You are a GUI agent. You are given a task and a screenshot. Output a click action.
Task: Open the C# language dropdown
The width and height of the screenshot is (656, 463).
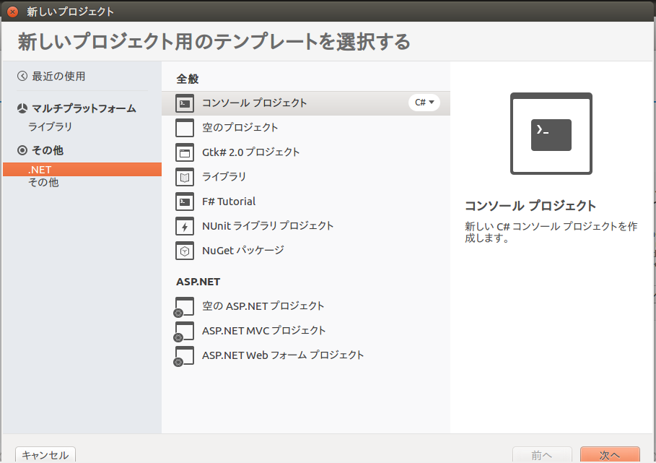(424, 103)
